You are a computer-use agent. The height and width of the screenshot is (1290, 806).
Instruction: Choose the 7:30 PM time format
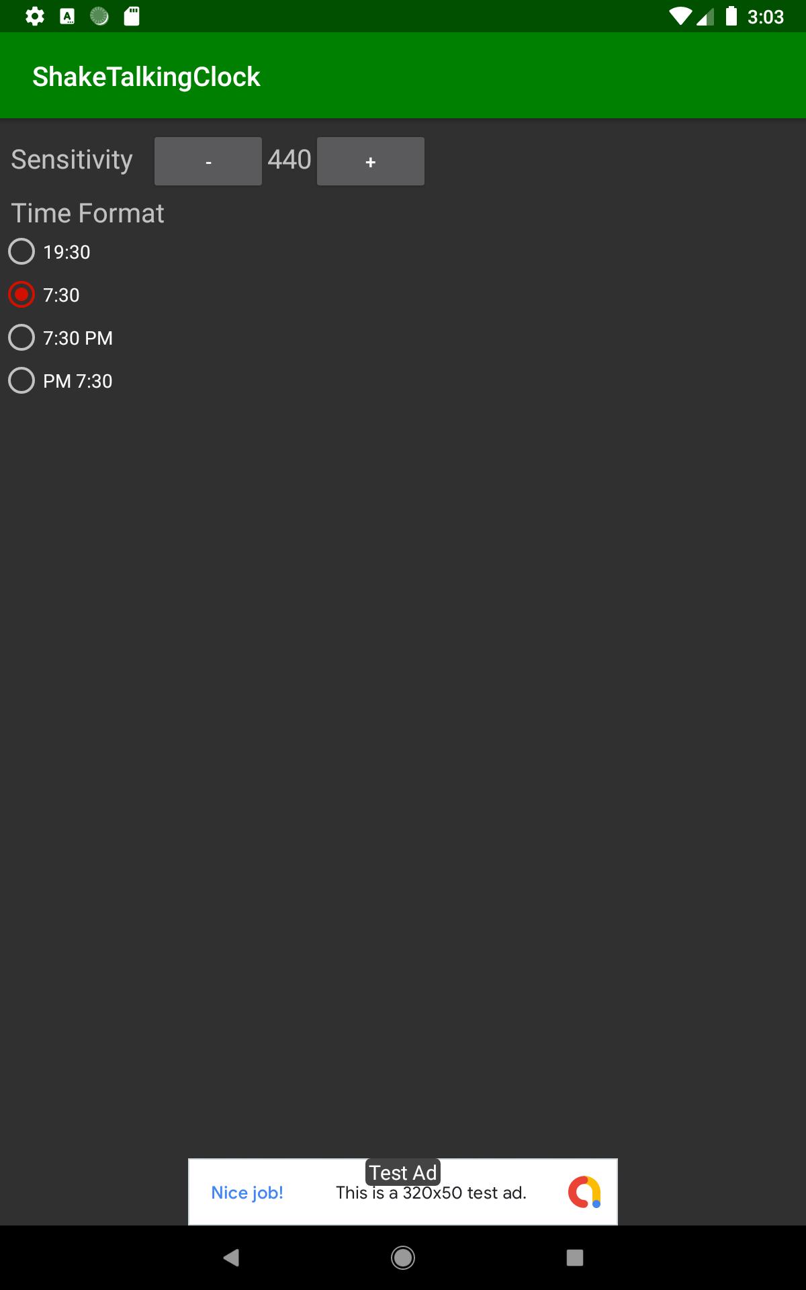click(60, 338)
